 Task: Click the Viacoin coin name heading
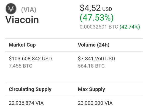[22, 20]
